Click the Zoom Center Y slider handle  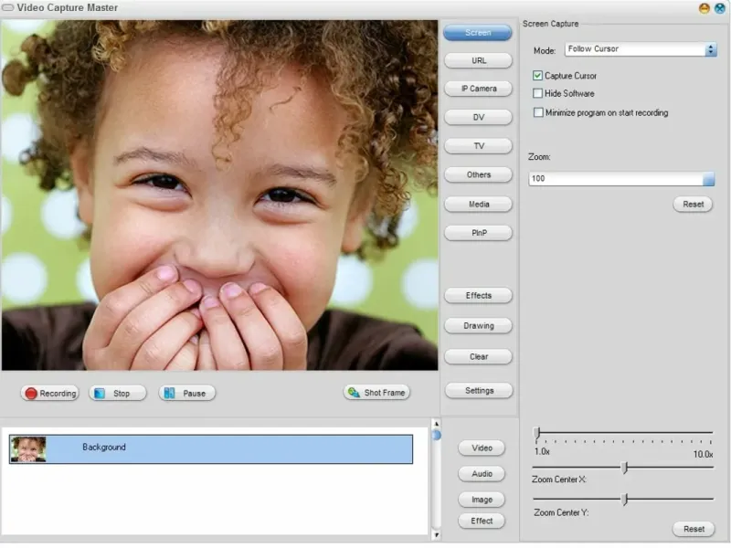(624, 500)
